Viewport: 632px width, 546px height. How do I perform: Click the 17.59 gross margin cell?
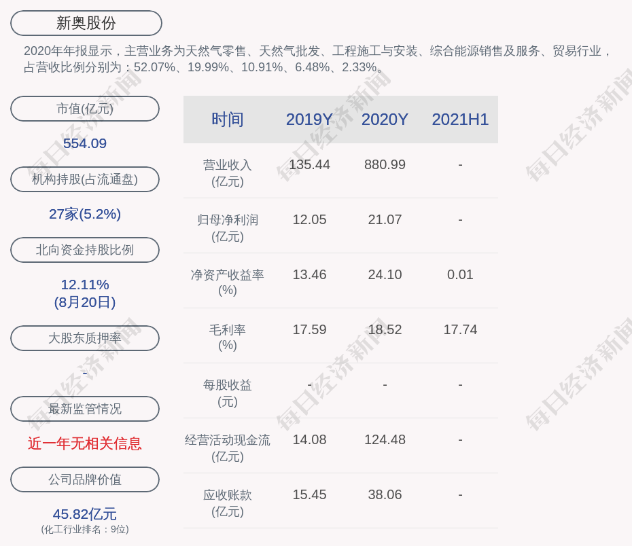(310, 330)
